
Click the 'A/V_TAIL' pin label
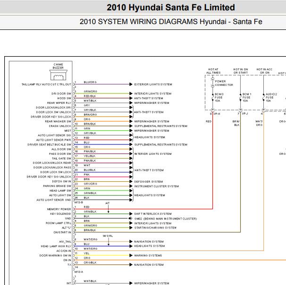coord(65,242)
